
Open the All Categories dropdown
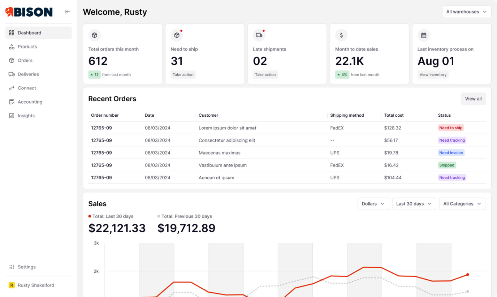pyautogui.click(x=462, y=204)
